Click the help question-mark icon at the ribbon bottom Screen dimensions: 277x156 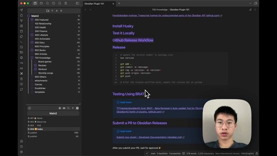[21, 146]
